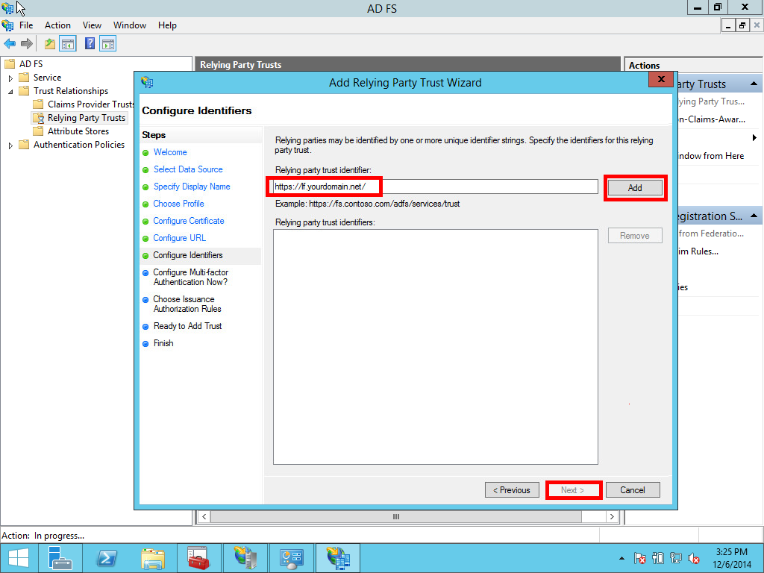Expand the Authentication Policies node
This screenshot has height=573, width=764.
tap(10, 144)
